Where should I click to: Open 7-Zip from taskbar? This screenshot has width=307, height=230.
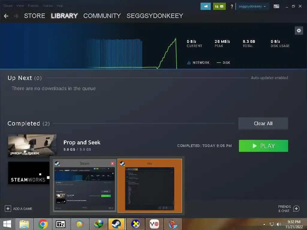click(61, 224)
